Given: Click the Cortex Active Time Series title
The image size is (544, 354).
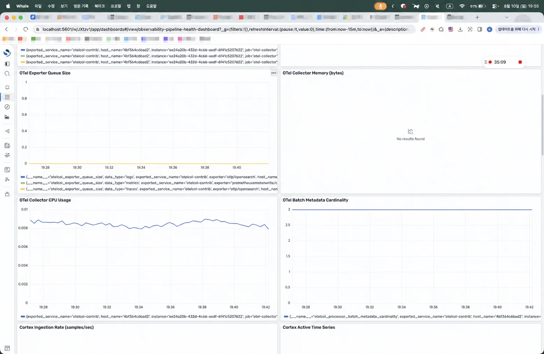Looking at the screenshot, I should [309, 327].
